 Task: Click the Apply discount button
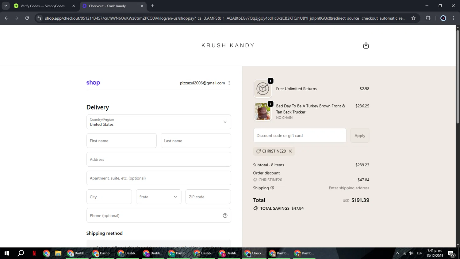click(360, 135)
